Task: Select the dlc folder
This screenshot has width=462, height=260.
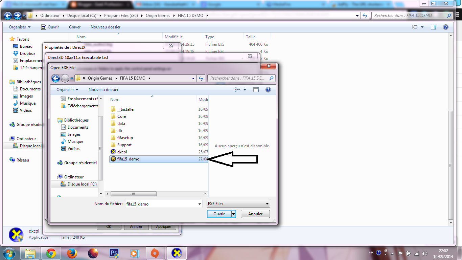Action: (x=120, y=131)
